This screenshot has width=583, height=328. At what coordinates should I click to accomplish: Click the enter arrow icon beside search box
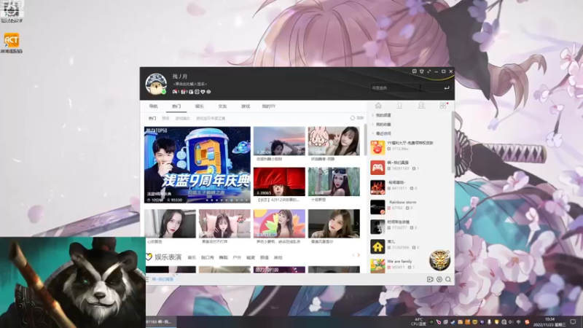point(447,87)
